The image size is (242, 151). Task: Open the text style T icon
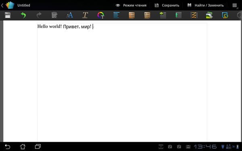pyautogui.click(x=85, y=15)
